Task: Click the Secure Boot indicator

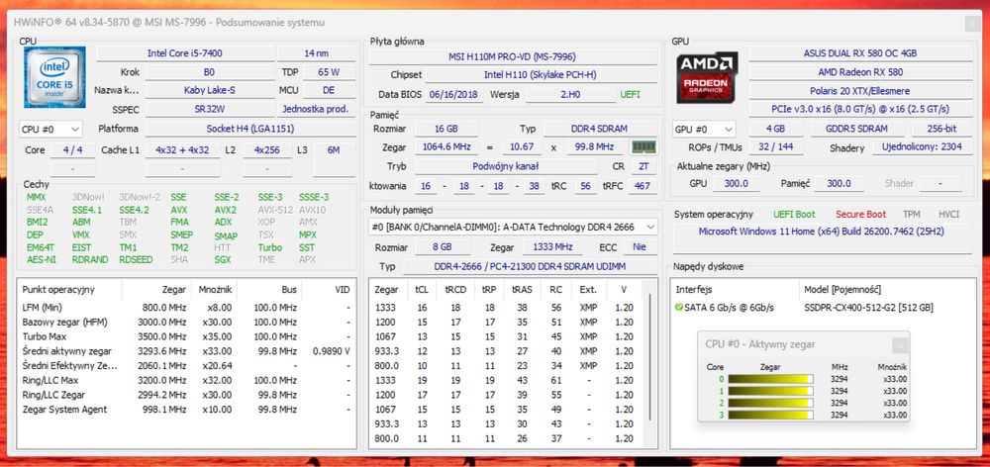Action: 860,215
